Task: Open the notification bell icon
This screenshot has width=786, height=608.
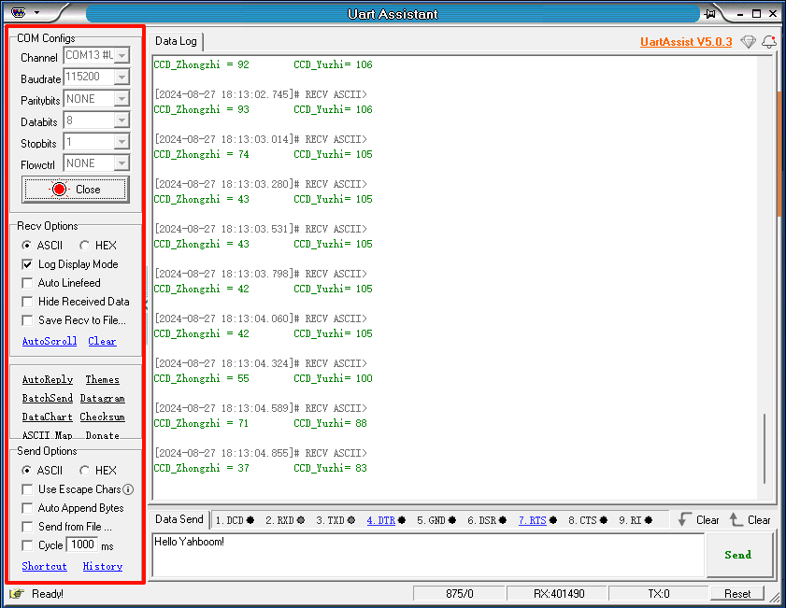Action: 769,42
